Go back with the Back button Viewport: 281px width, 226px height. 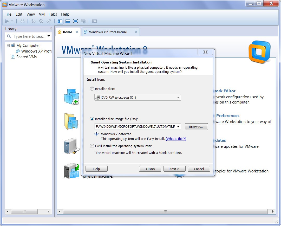click(150, 169)
